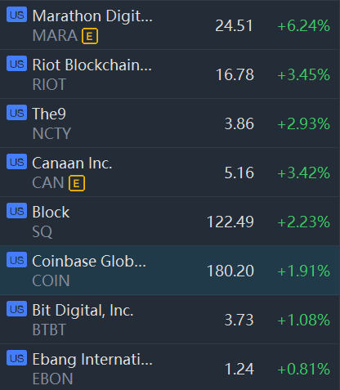Select the Canaan Inc. stock name

pyautogui.click(x=72, y=164)
